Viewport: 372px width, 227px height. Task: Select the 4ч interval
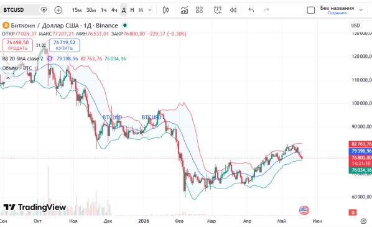(114, 10)
